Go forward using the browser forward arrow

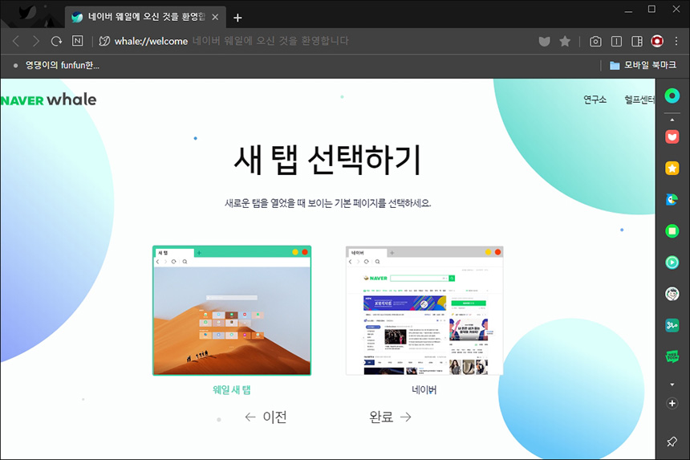tap(36, 42)
